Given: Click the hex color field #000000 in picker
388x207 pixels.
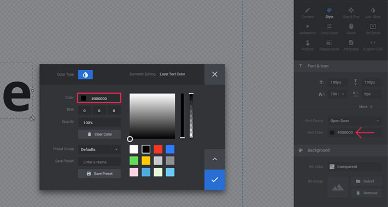Looking at the screenshot, I should point(99,98).
